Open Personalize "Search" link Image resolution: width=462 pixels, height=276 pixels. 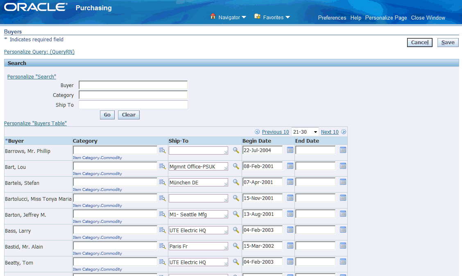tap(32, 76)
